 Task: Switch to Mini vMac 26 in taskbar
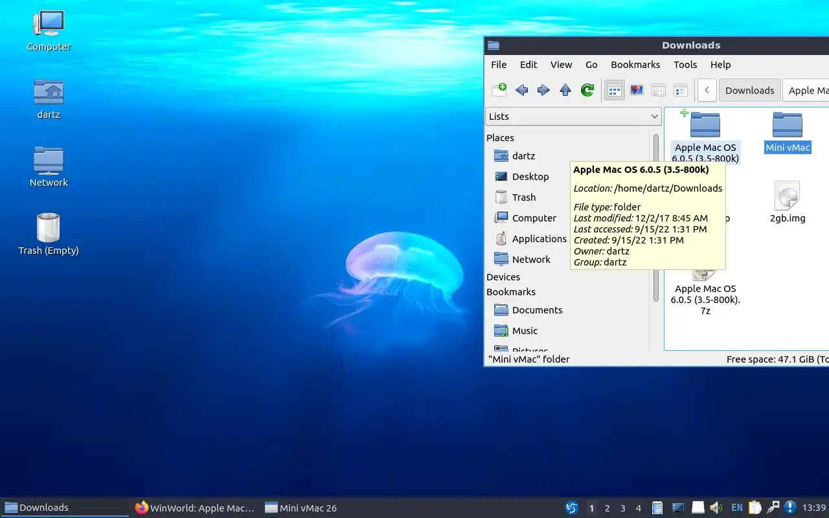302,508
